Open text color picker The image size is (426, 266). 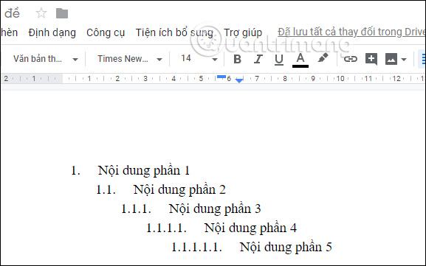click(x=300, y=60)
